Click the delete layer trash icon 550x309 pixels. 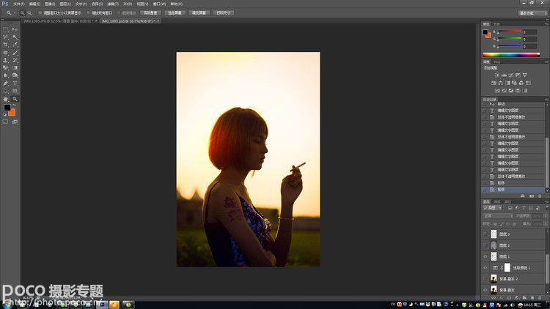coord(540,298)
